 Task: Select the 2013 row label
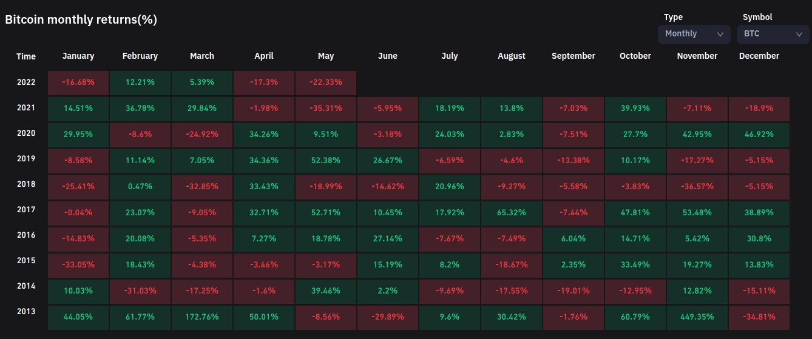click(26, 312)
